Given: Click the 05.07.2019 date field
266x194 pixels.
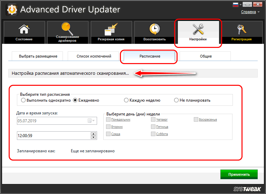Looking at the screenshot, I should 57,121.
